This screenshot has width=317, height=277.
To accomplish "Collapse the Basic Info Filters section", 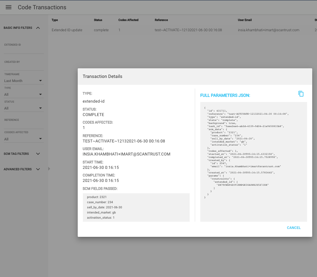I will point(38,28).
